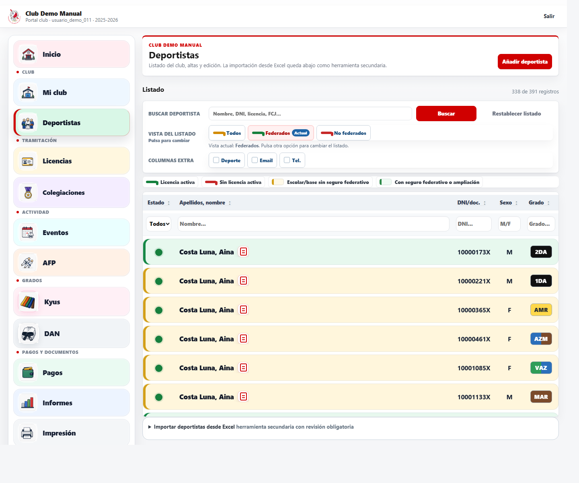Click the AMR yellow grade badge
Viewport: 579px width, 483px height.
pyautogui.click(x=541, y=310)
